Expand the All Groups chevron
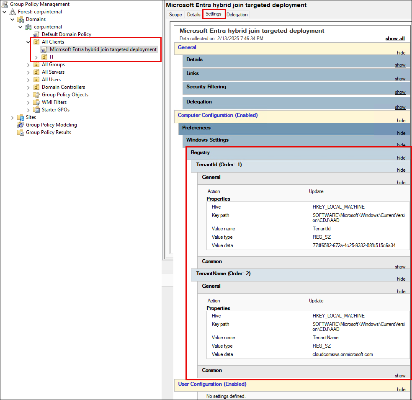Image resolution: width=412 pixels, height=400 pixels. coord(28,65)
